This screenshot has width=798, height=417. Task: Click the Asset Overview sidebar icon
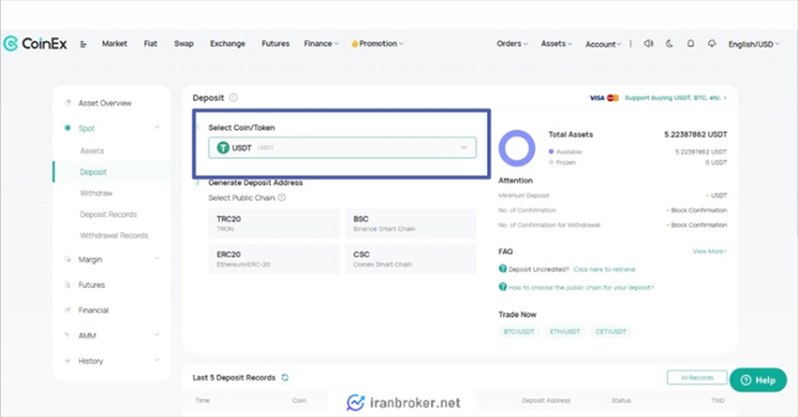coord(67,103)
